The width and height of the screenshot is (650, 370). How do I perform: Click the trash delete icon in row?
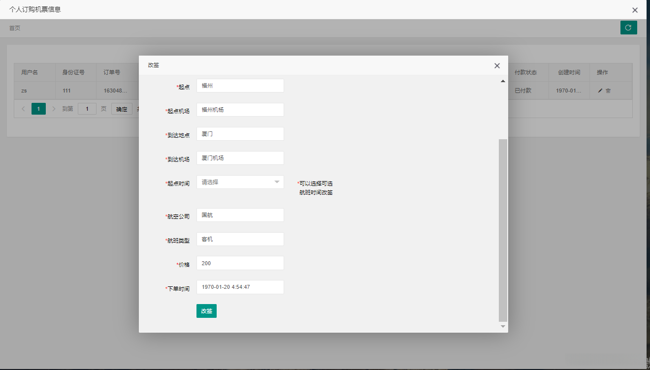608,91
